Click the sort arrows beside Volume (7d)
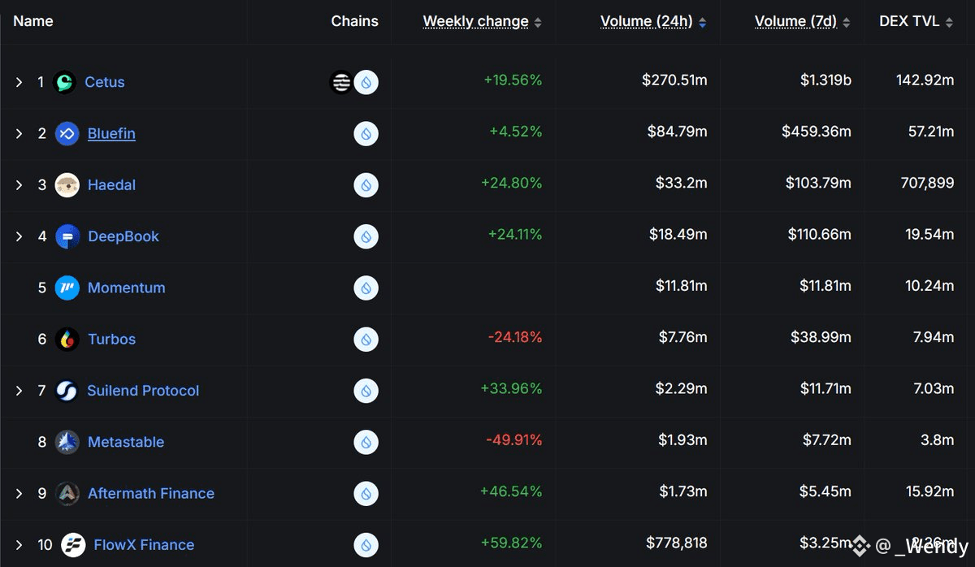The image size is (975, 567). (847, 22)
